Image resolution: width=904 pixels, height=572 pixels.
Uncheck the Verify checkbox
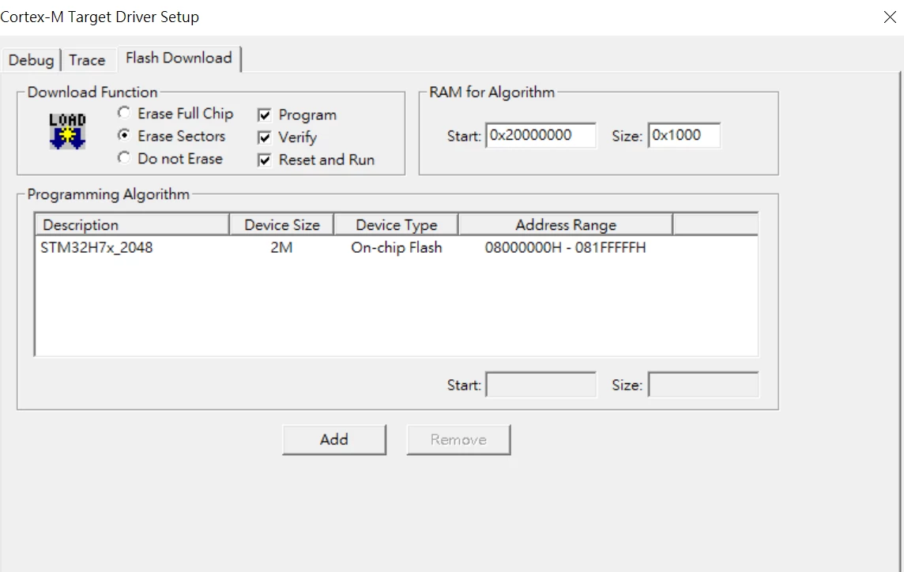click(x=265, y=137)
